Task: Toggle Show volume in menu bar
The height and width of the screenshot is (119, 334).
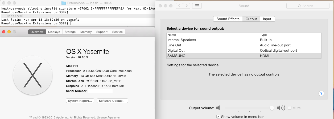Action: point(218,117)
